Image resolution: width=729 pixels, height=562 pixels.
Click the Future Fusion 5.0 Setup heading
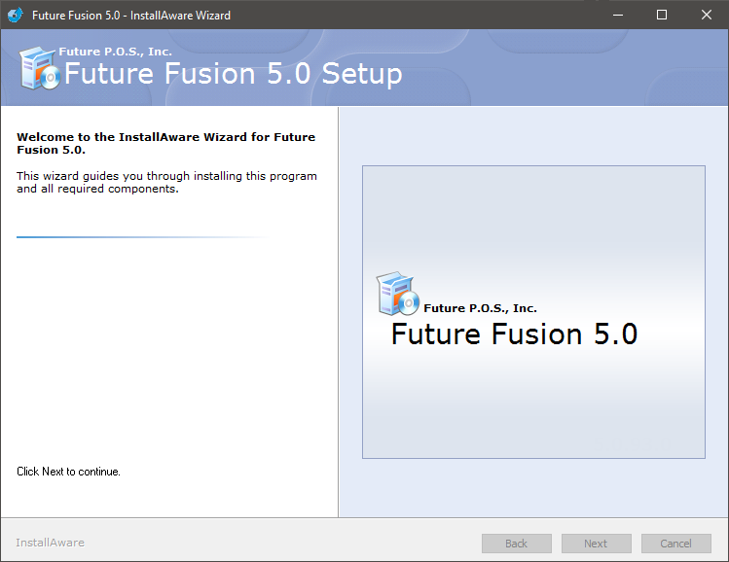(234, 74)
